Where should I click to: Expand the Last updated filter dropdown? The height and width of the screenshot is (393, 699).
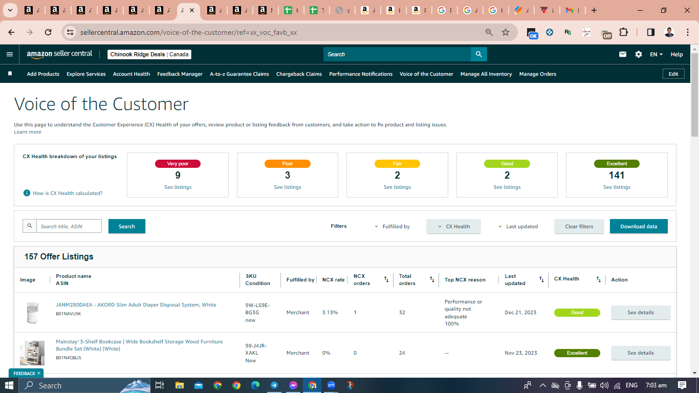(518, 226)
